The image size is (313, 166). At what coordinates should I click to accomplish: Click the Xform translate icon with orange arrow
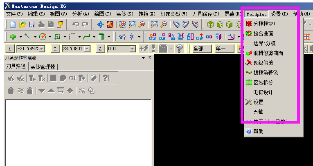[153, 37]
